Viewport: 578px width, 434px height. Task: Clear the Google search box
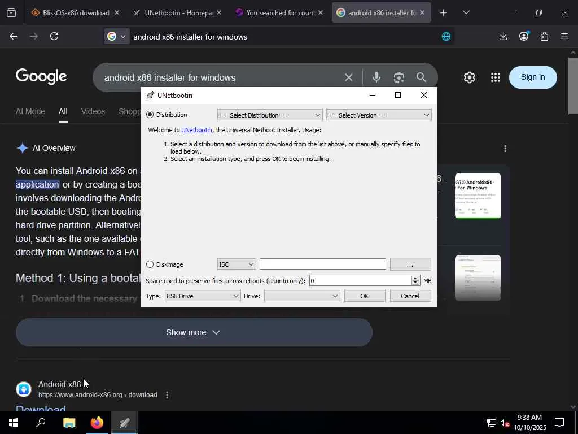coord(349,77)
